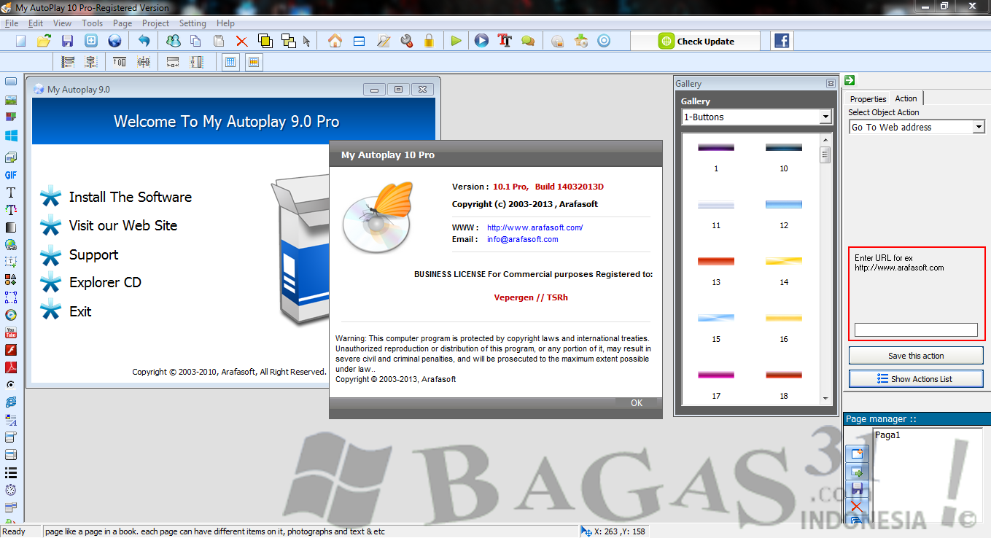Click Gallery scrollbar down arrow
The image size is (991, 538).
click(825, 399)
